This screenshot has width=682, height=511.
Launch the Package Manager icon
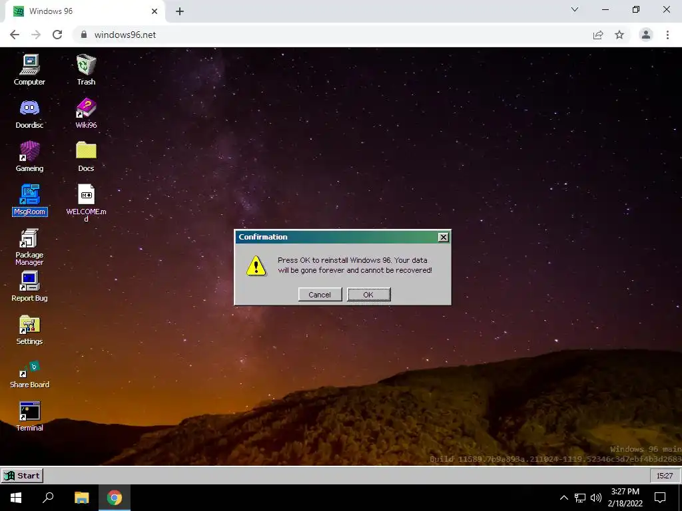point(29,246)
